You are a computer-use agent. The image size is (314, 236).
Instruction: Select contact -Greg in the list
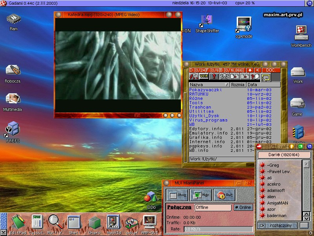click(x=280, y=165)
